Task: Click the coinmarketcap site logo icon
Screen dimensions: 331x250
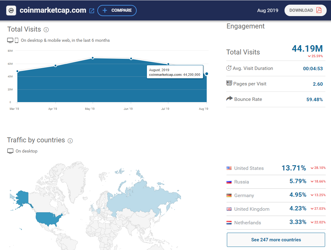Action: tap(11, 11)
